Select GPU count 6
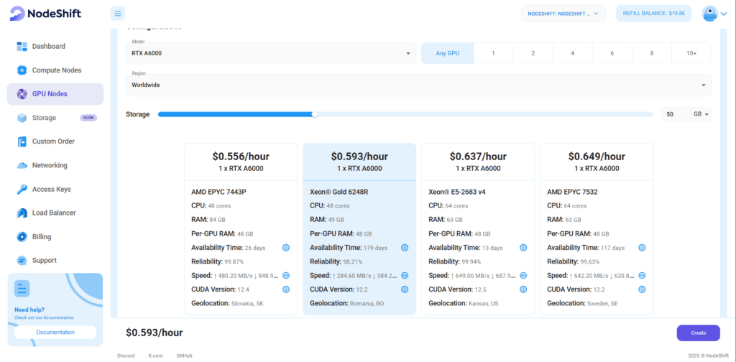Image resolution: width=736 pixels, height=362 pixels. (x=612, y=53)
